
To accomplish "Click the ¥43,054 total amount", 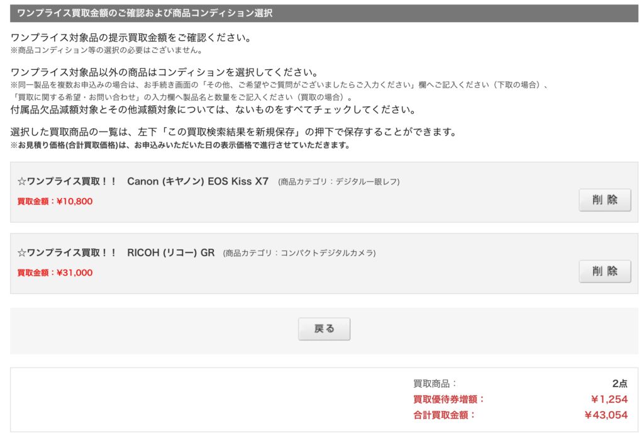I will [606, 415].
